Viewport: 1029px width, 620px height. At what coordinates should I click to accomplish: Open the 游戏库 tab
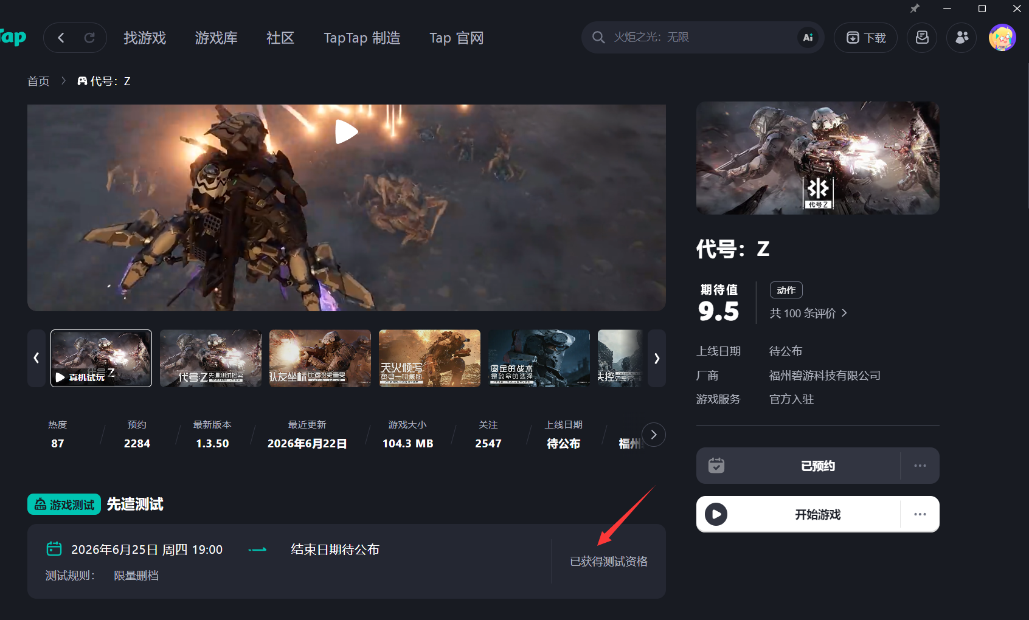(x=216, y=38)
